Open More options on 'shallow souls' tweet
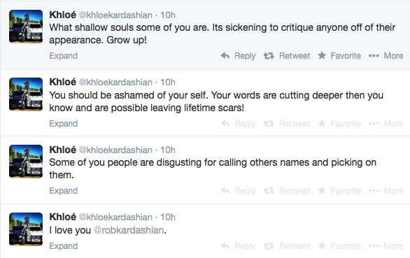This screenshot has width=410, height=258. [386, 56]
